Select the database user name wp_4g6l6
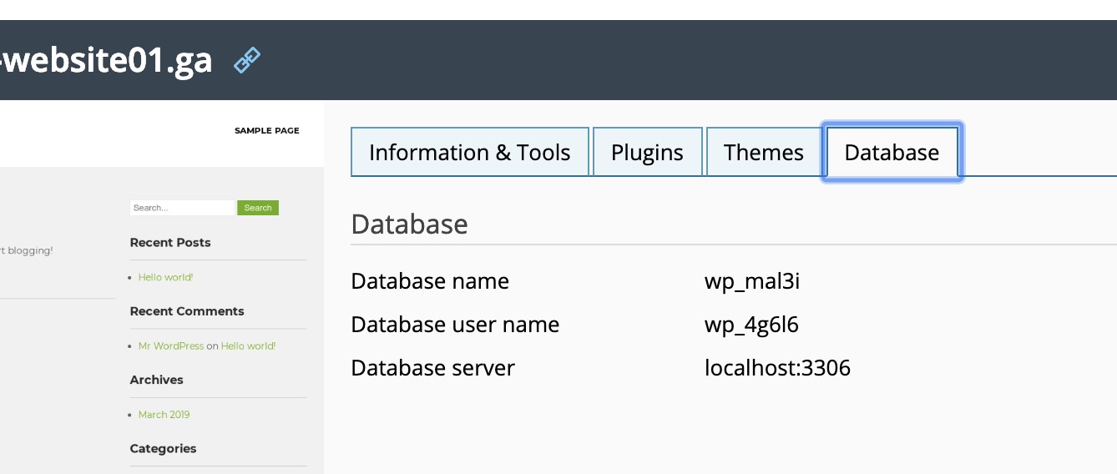Screen dimensions: 1117x474 tap(751, 325)
